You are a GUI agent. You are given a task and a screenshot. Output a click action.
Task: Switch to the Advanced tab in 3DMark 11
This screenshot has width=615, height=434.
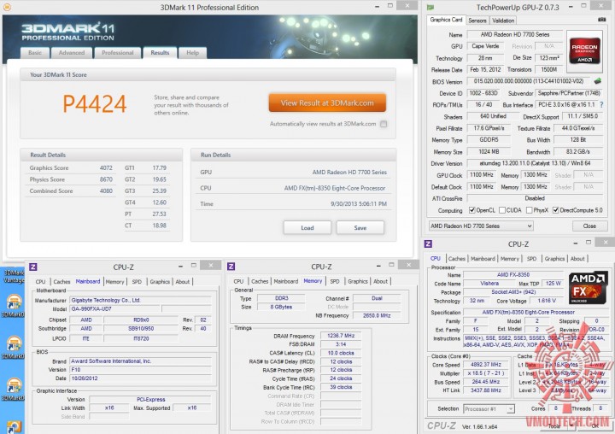pyautogui.click(x=72, y=53)
